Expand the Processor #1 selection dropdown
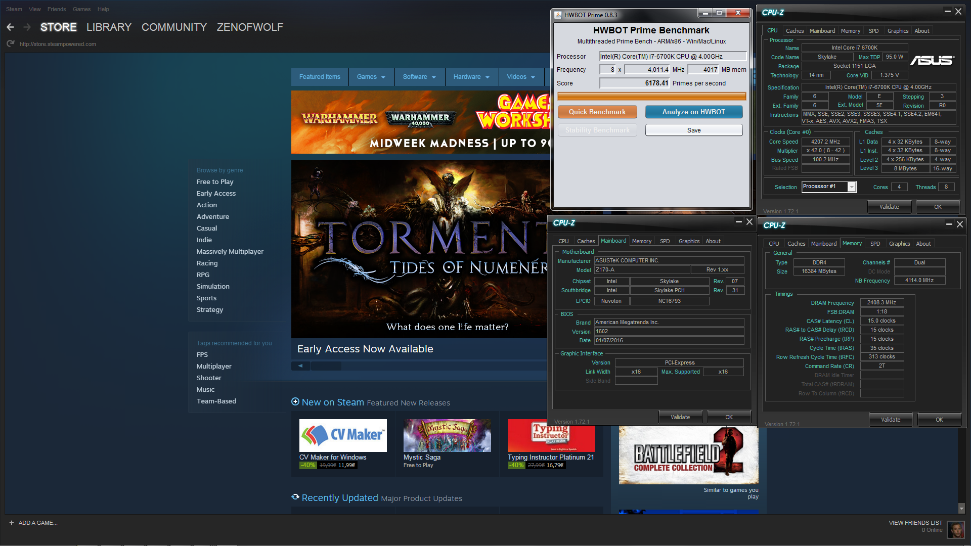This screenshot has height=546, width=971. [x=852, y=187]
